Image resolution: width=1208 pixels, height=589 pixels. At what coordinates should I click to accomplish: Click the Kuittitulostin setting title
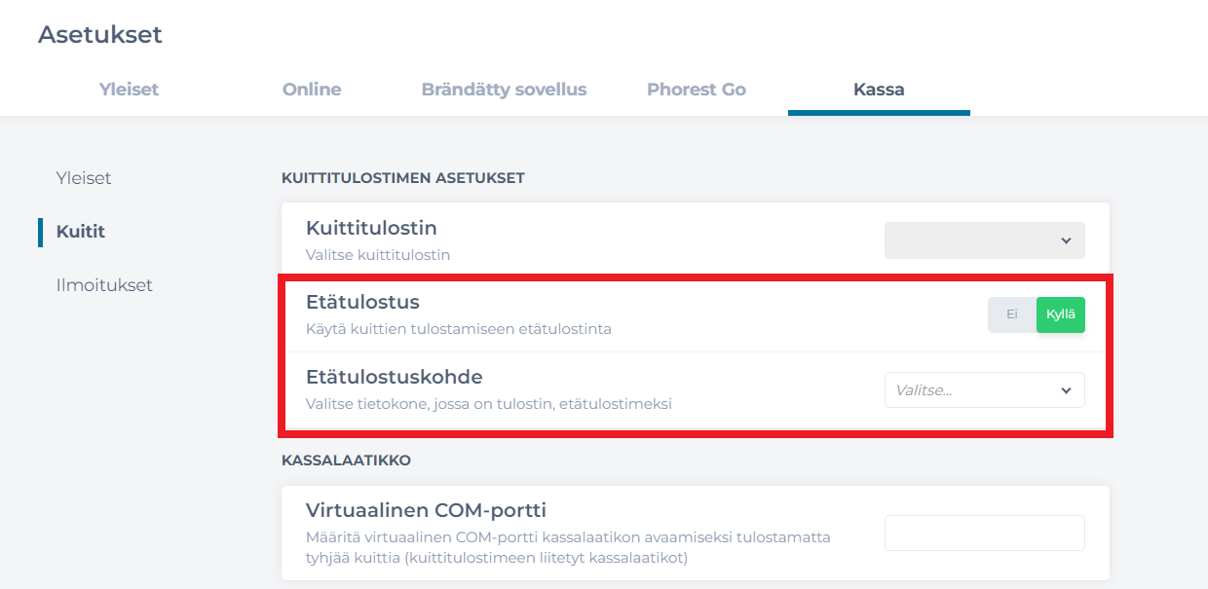pos(371,228)
